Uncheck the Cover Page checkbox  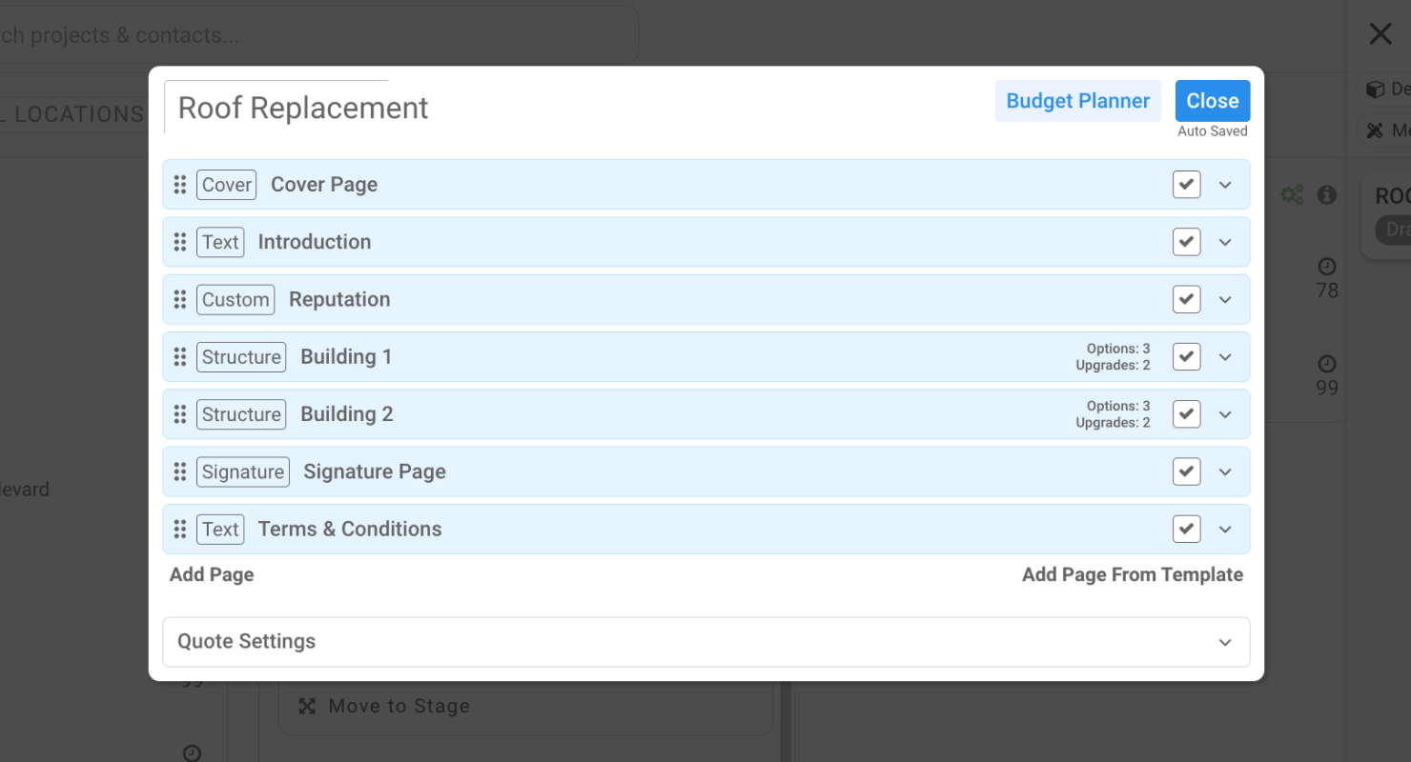(1186, 185)
